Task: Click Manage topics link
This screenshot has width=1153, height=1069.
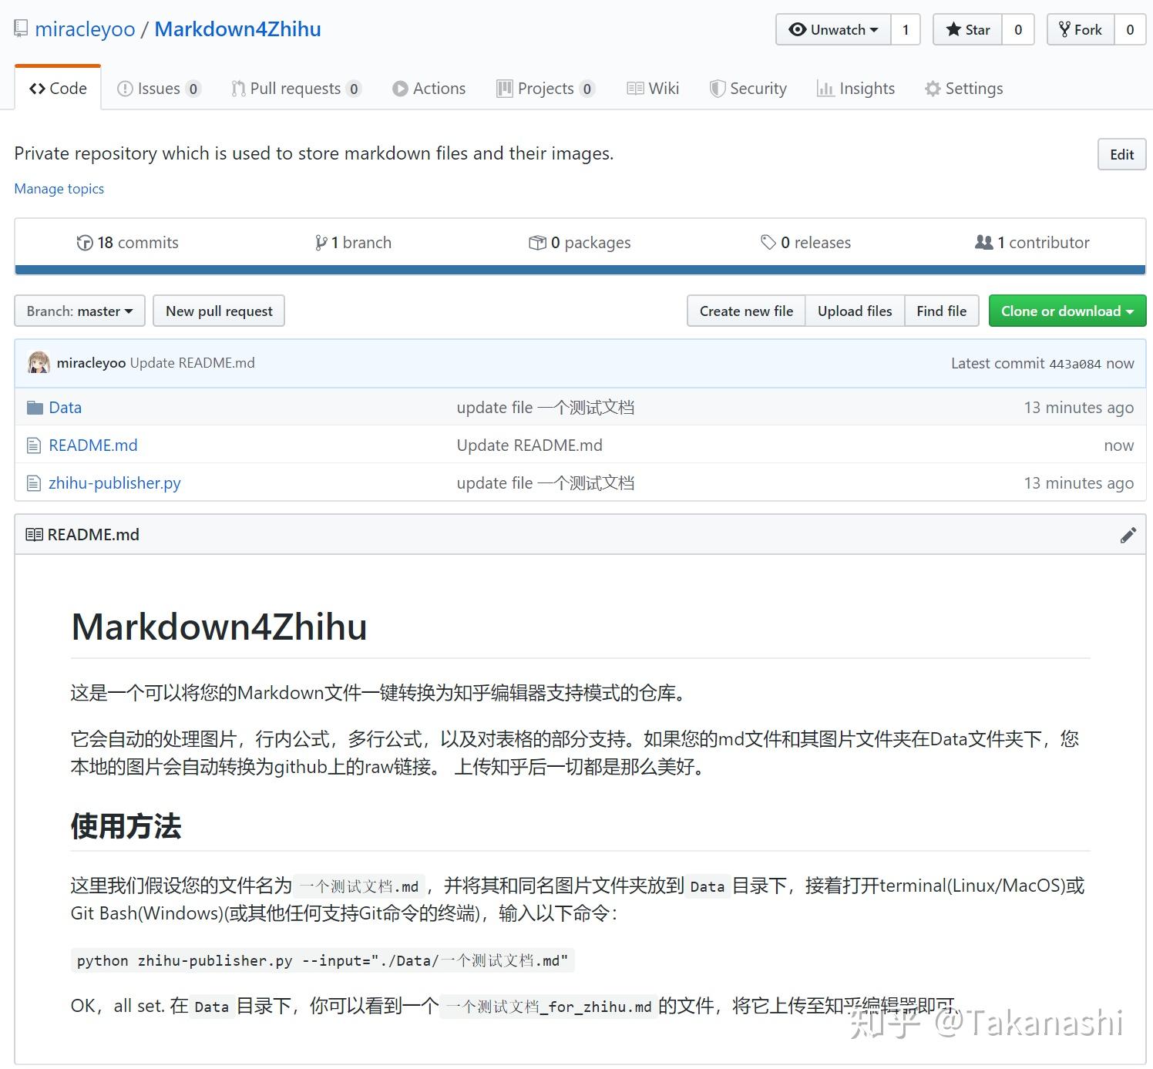Action: (59, 189)
